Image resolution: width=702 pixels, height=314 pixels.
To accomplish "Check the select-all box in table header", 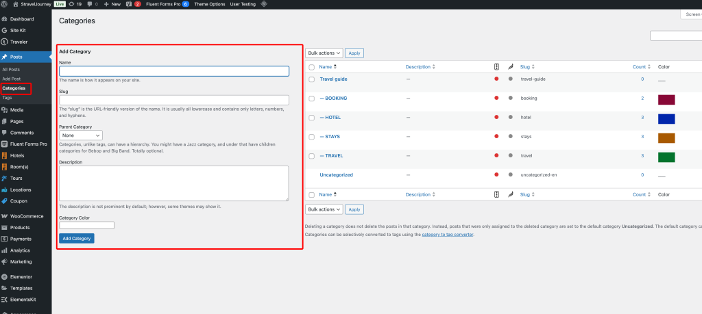I will click(x=311, y=67).
